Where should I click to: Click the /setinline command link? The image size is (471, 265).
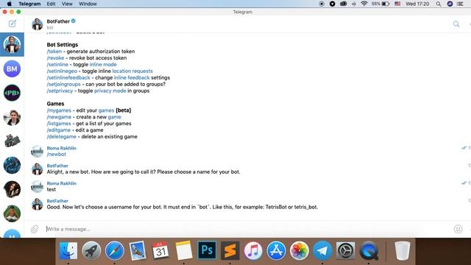coord(57,65)
